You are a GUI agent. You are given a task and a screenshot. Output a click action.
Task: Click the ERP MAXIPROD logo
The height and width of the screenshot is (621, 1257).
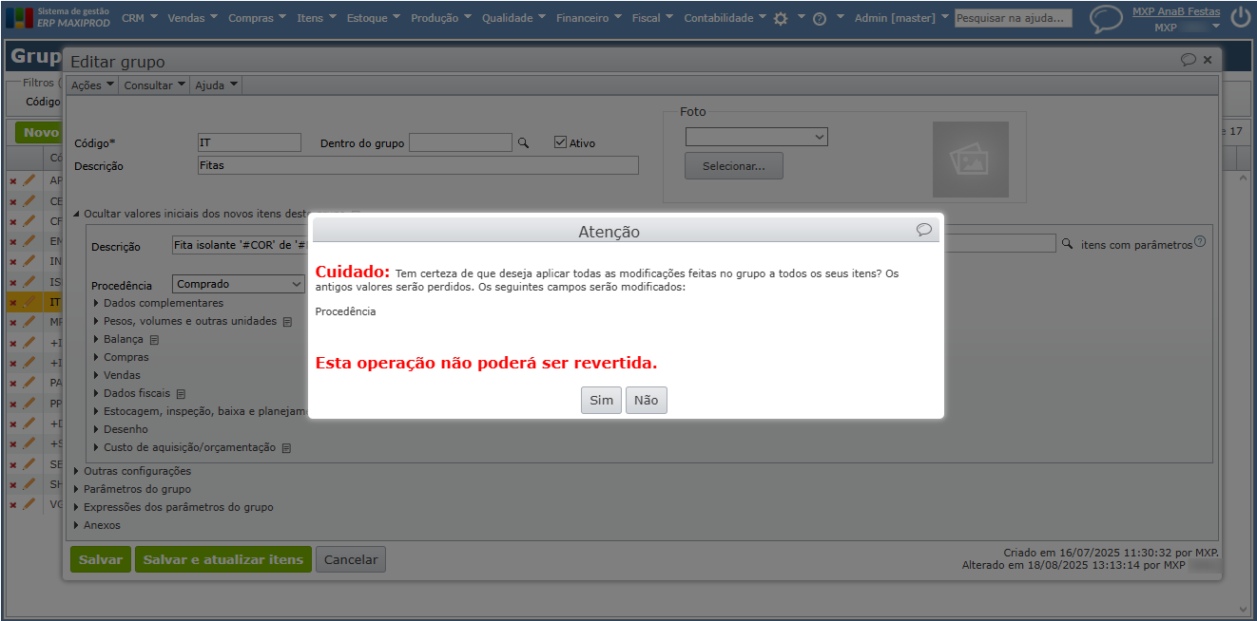tap(58, 17)
